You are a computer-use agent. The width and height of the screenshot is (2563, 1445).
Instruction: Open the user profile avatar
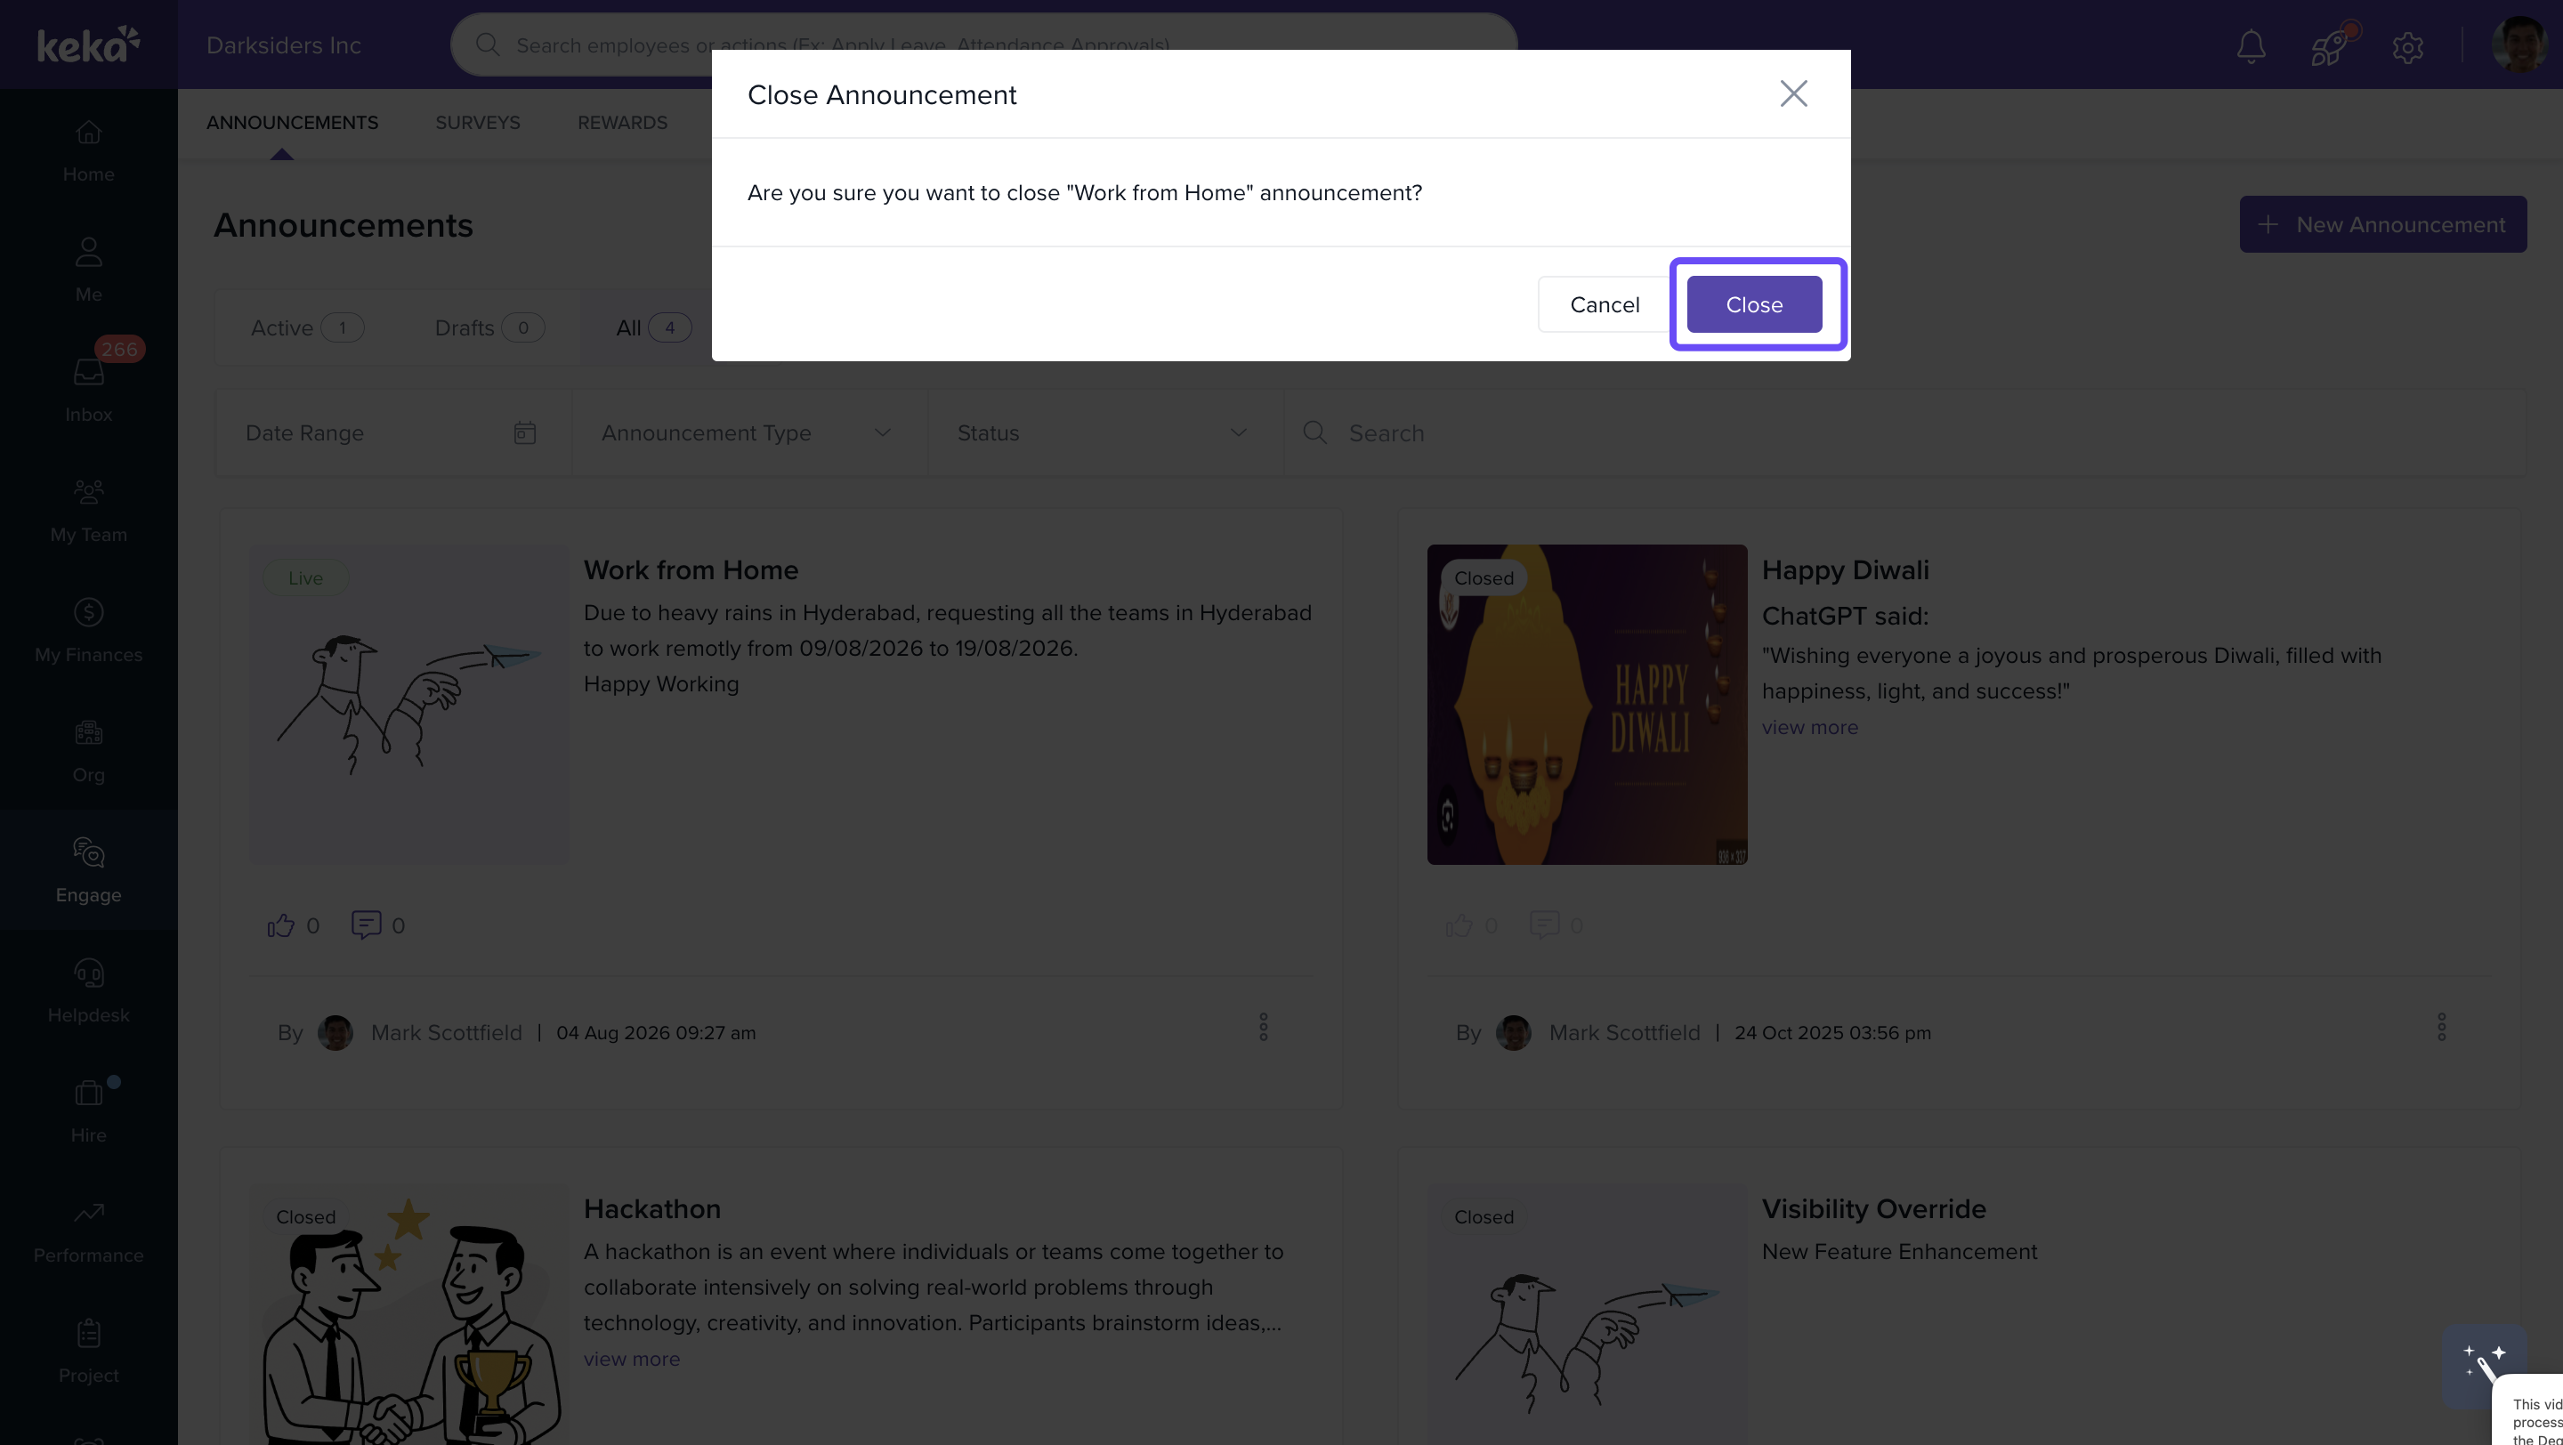(x=2519, y=44)
